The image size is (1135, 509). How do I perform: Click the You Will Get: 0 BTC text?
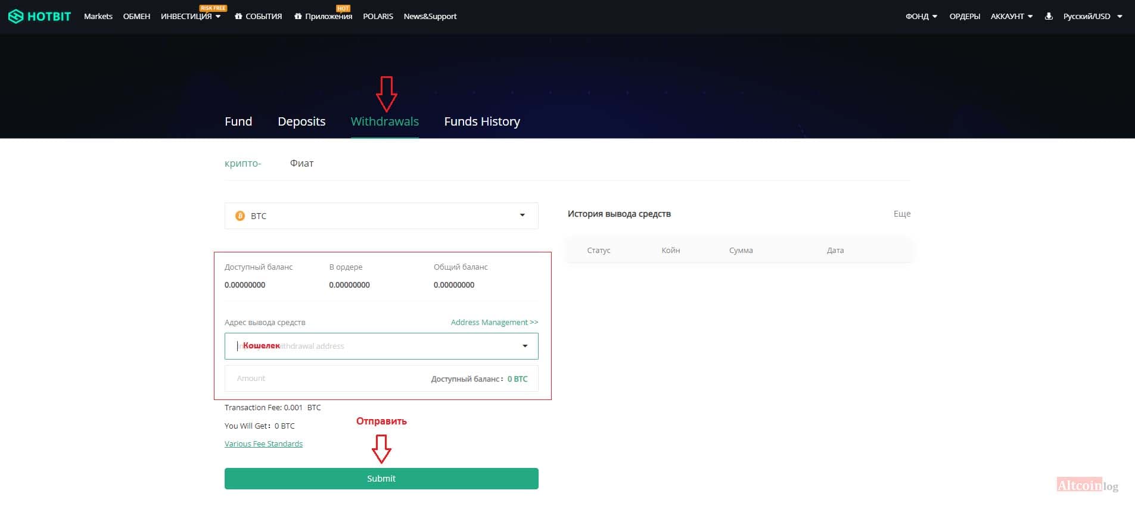tap(260, 426)
